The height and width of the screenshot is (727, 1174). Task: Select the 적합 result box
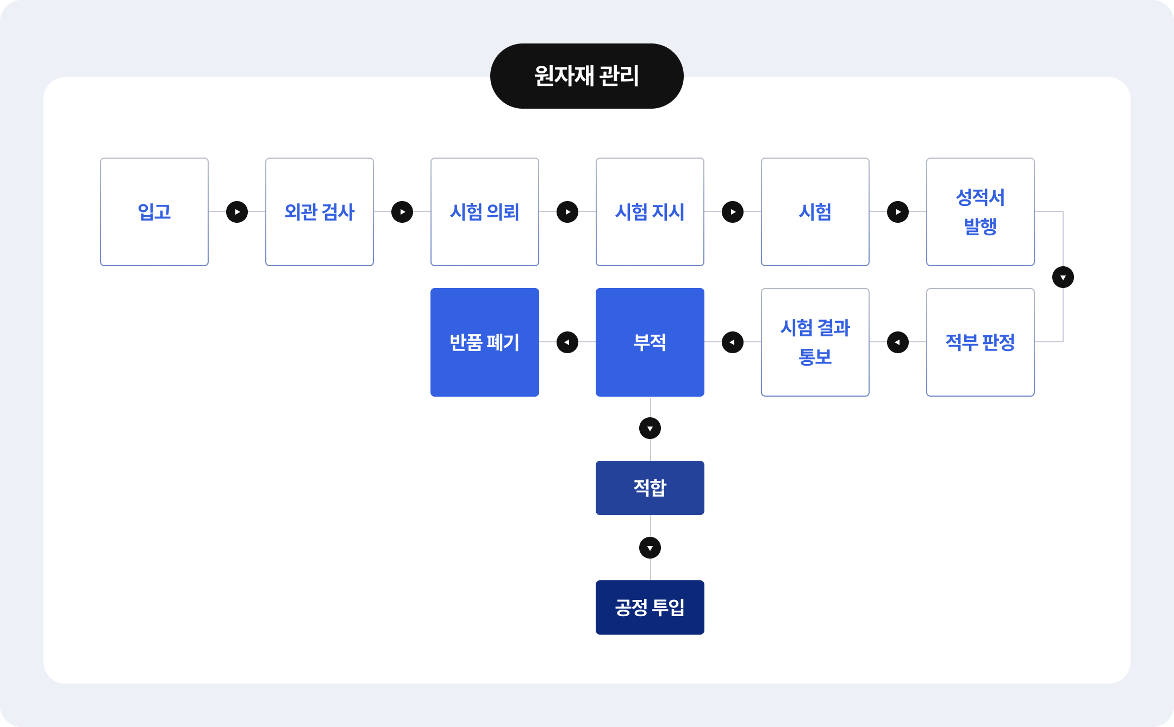click(650, 488)
